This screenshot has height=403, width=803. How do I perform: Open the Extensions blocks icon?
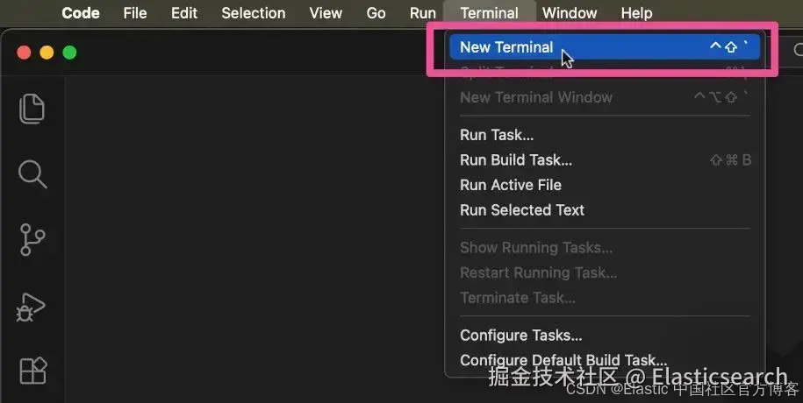(32, 371)
